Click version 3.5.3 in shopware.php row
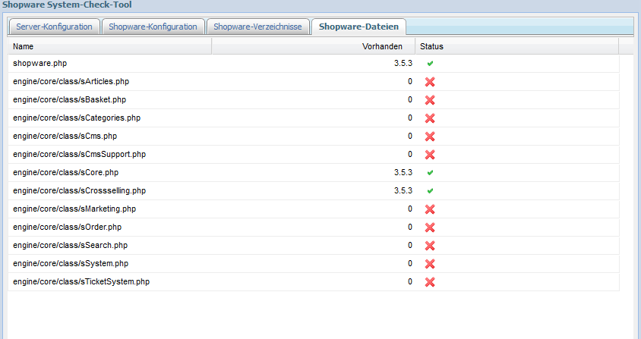Image resolution: width=641 pixels, height=339 pixels. [x=403, y=63]
